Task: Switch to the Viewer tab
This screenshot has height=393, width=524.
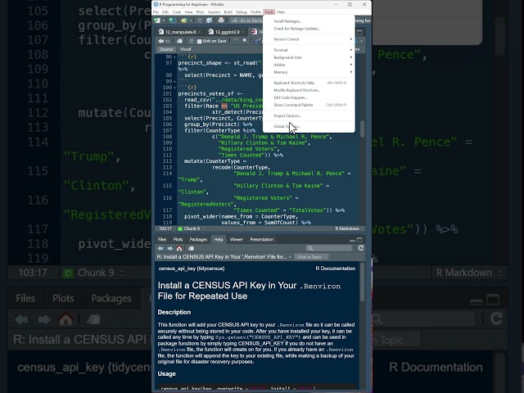Action: [x=237, y=239]
